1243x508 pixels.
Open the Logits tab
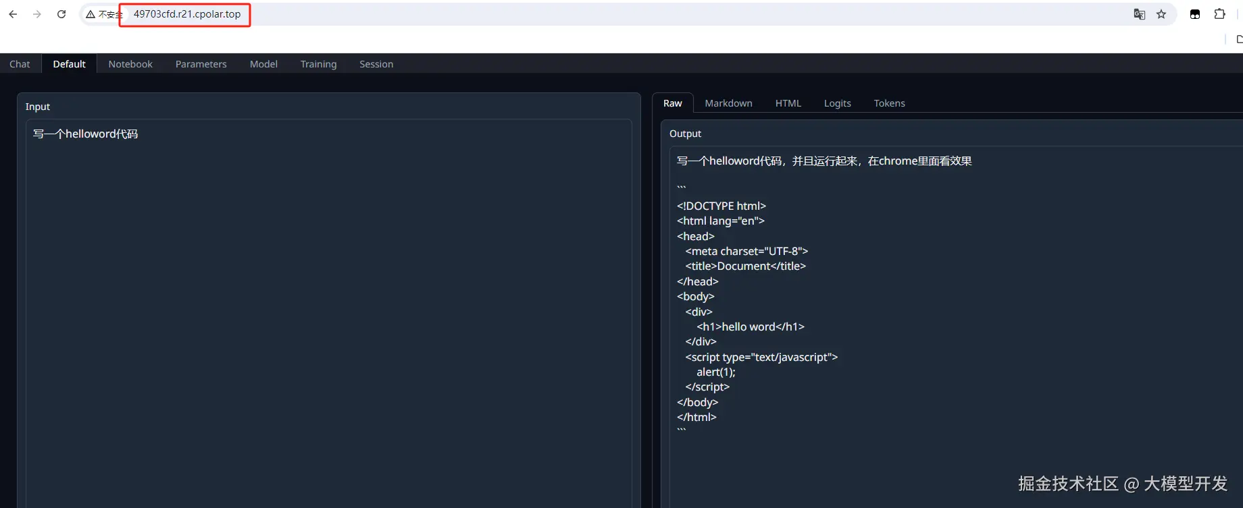pos(838,103)
